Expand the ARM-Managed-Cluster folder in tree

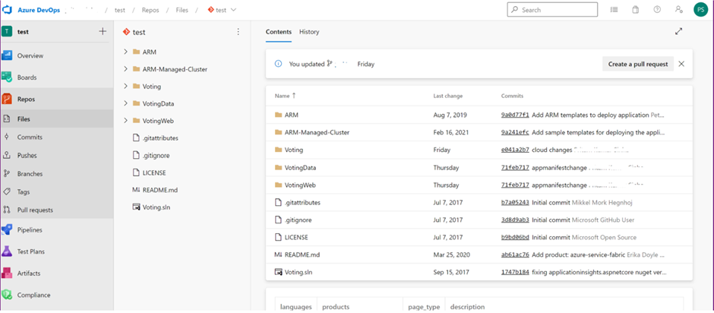(125, 69)
